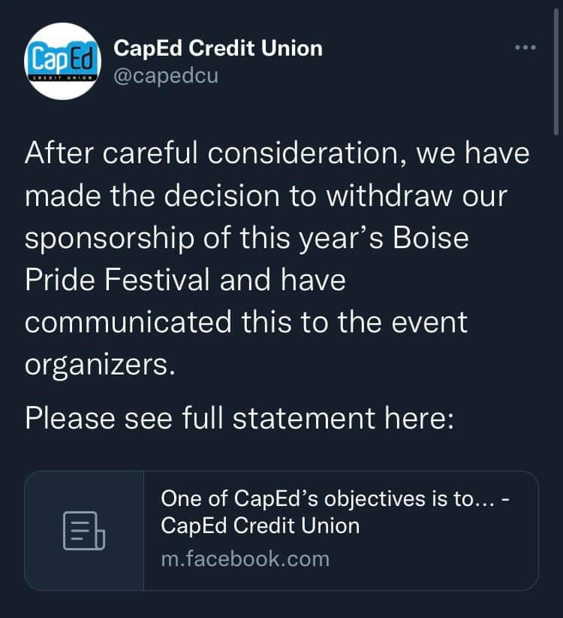The image size is (563, 618).
Task: Click the CapEd logo text inside avatar
Action: [x=63, y=59]
